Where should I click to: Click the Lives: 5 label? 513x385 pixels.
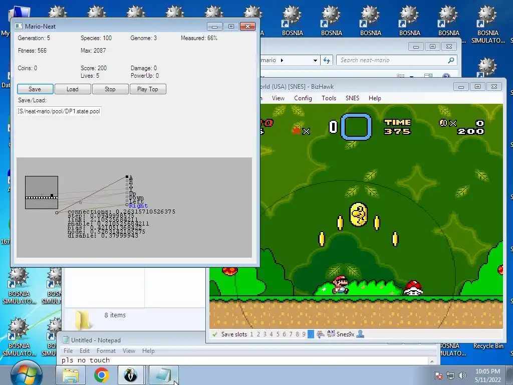pos(90,76)
